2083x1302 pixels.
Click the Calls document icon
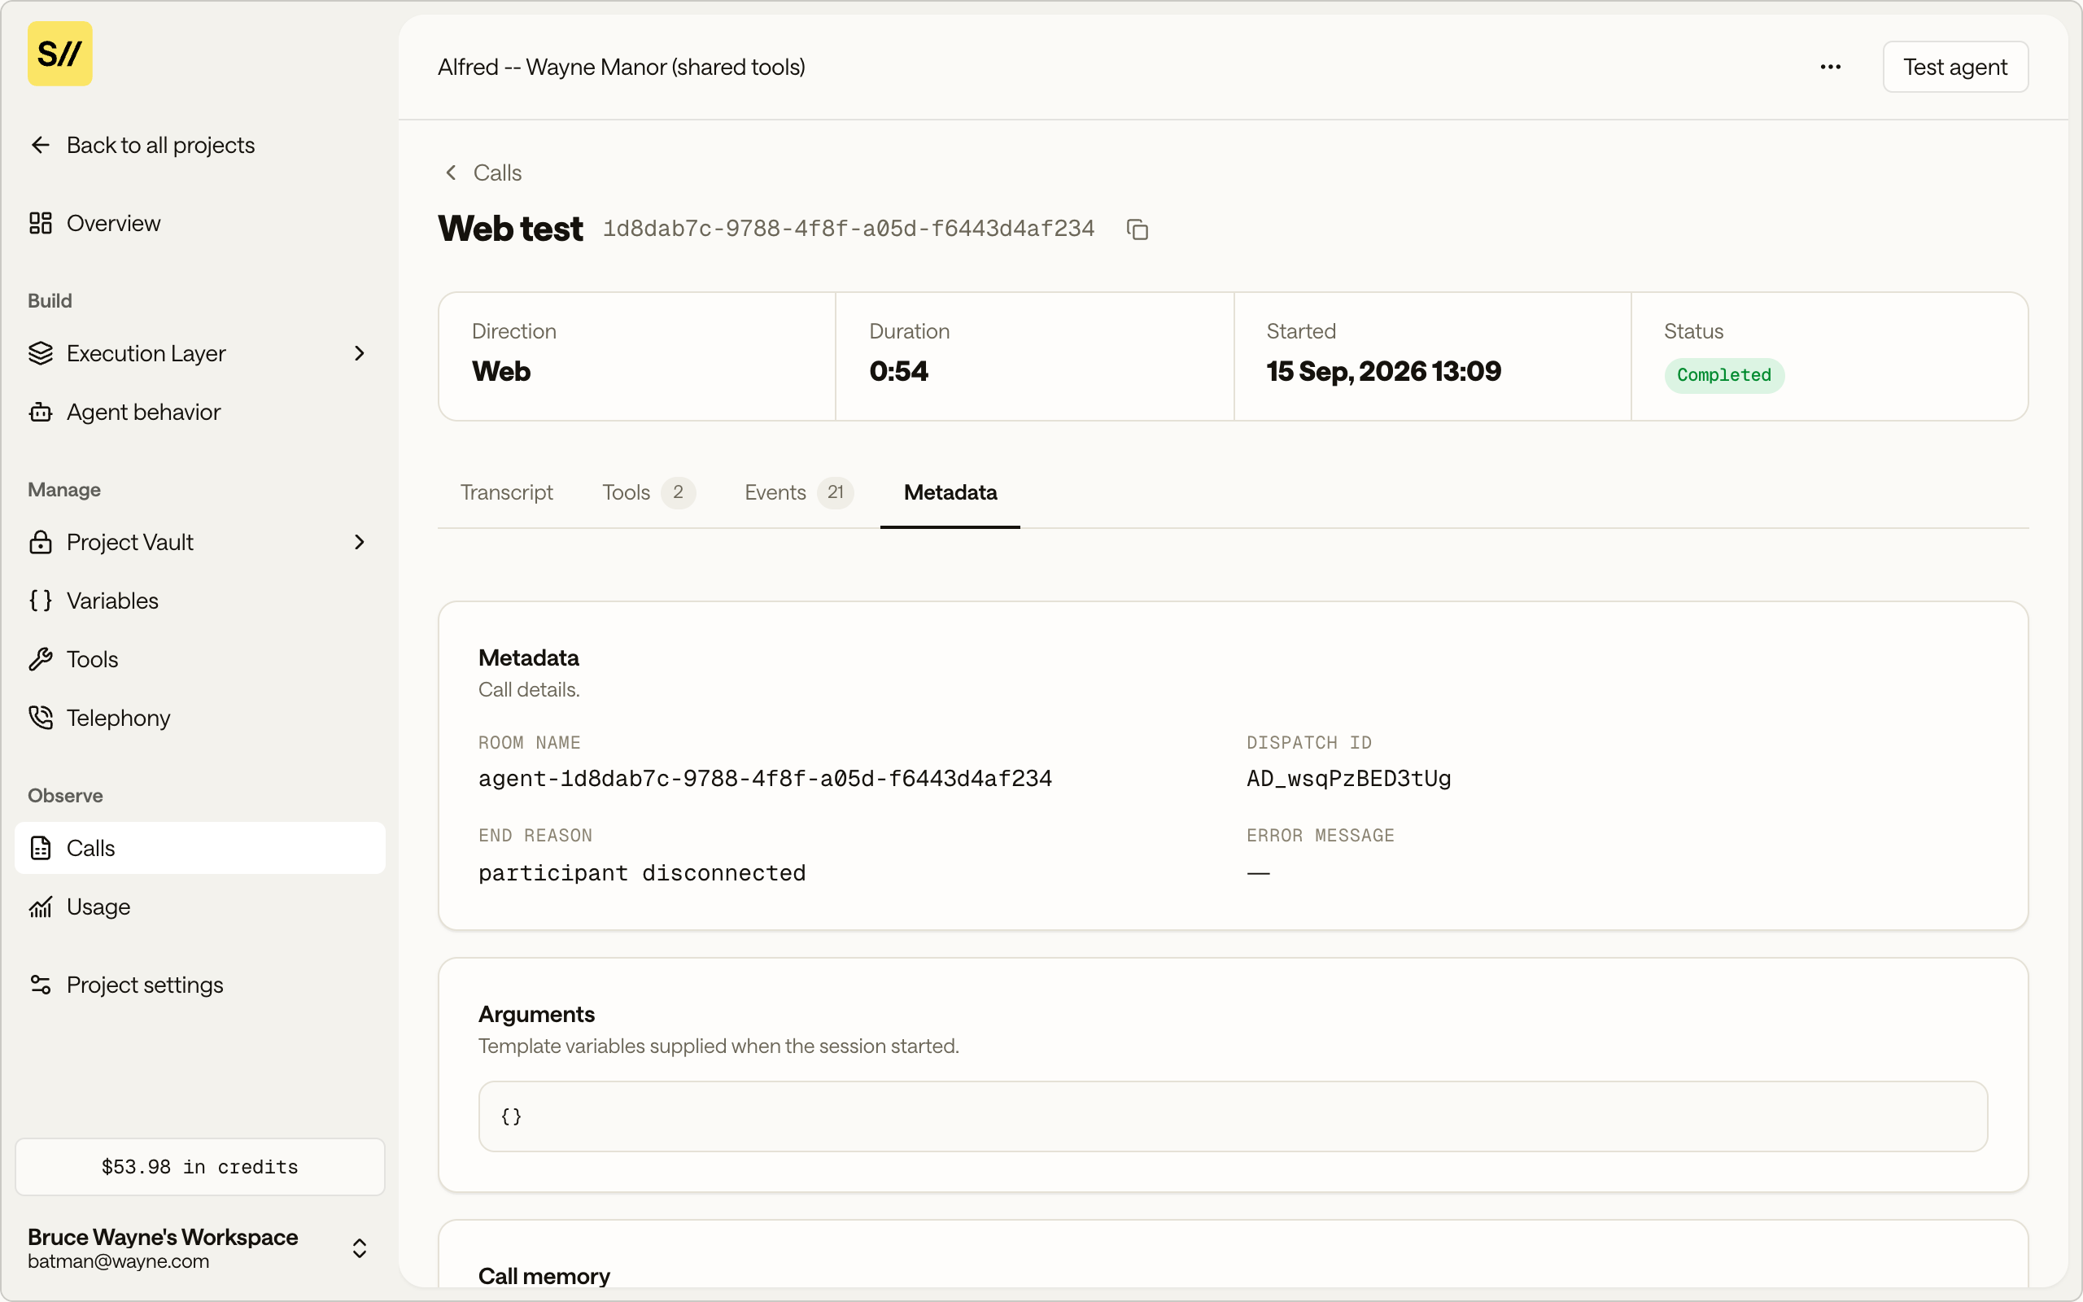point(41,848)
